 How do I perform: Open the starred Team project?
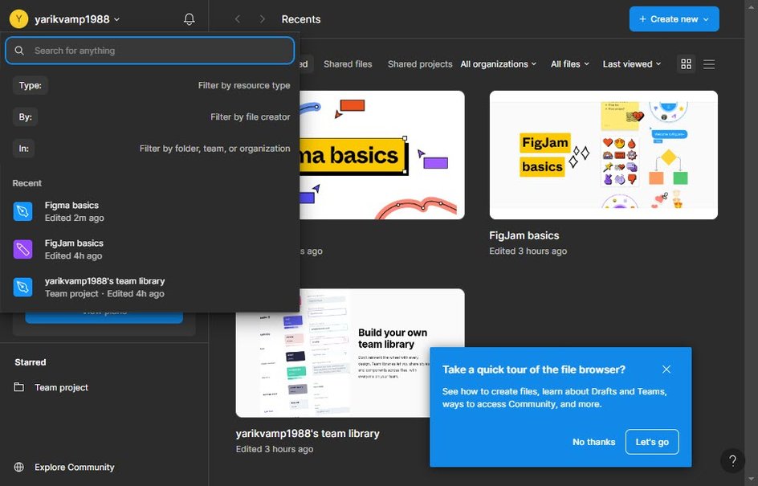[x=61, y=387]
